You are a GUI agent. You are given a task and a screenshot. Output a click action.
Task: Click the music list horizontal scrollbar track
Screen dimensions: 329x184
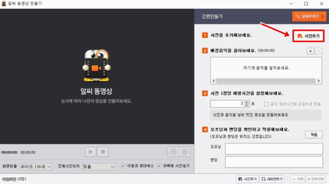coord(266,81)
